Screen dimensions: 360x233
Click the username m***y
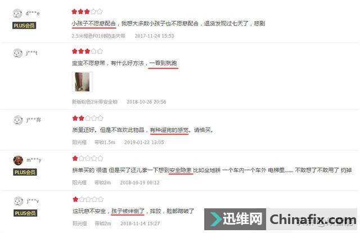click(x=34, y=160)
